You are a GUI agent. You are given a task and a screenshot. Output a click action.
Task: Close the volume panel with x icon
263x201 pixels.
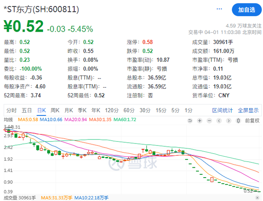(257, 198)
